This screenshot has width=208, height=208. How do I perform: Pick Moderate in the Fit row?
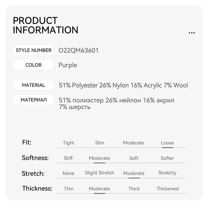point(133,143)
